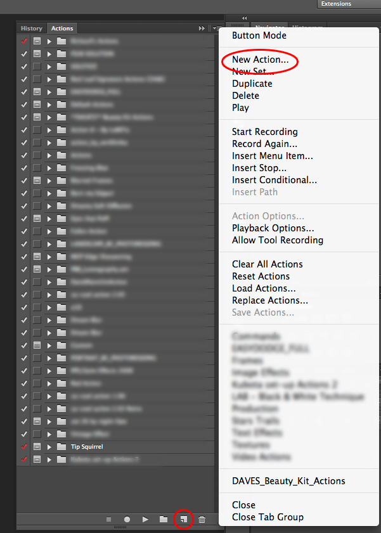Load DAVES_Beauty_Kit_Actions from the menu

click(x=288, y=481)
